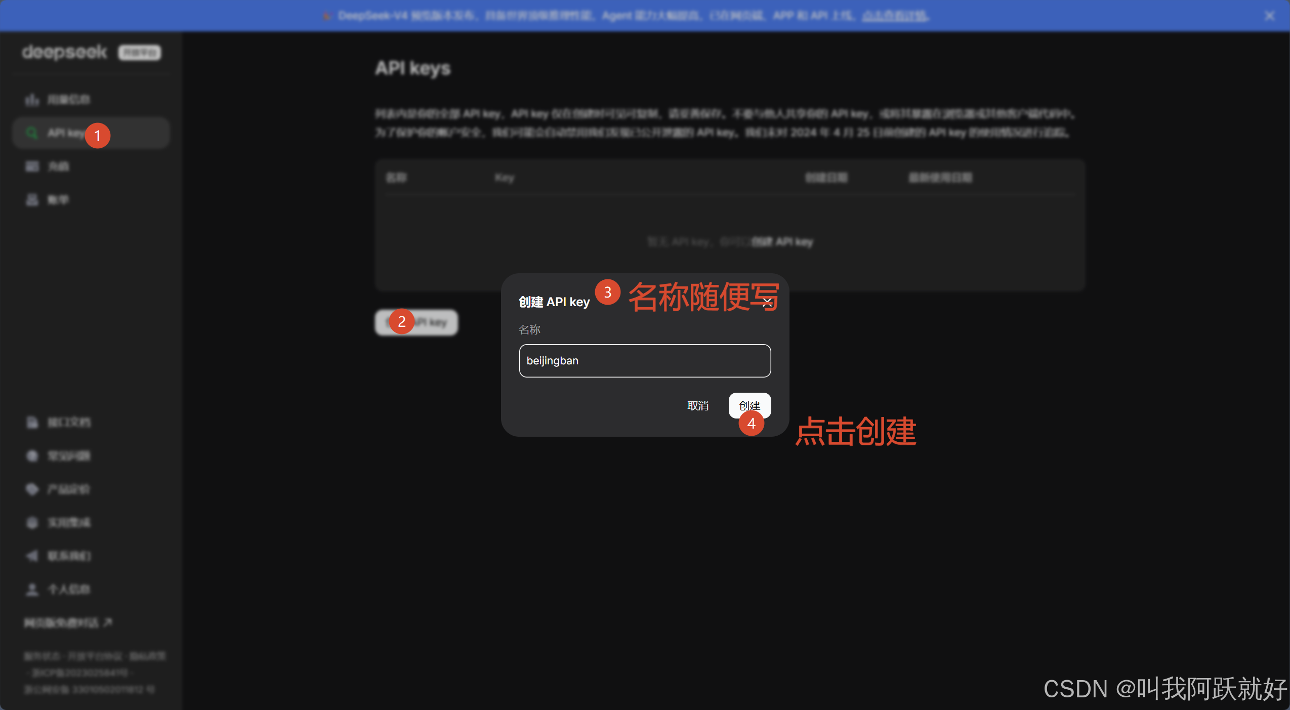Screen dimensions: 1290x710
Task: Click the blurred create API key button behind the dialog
Action: tap(416, 322)
